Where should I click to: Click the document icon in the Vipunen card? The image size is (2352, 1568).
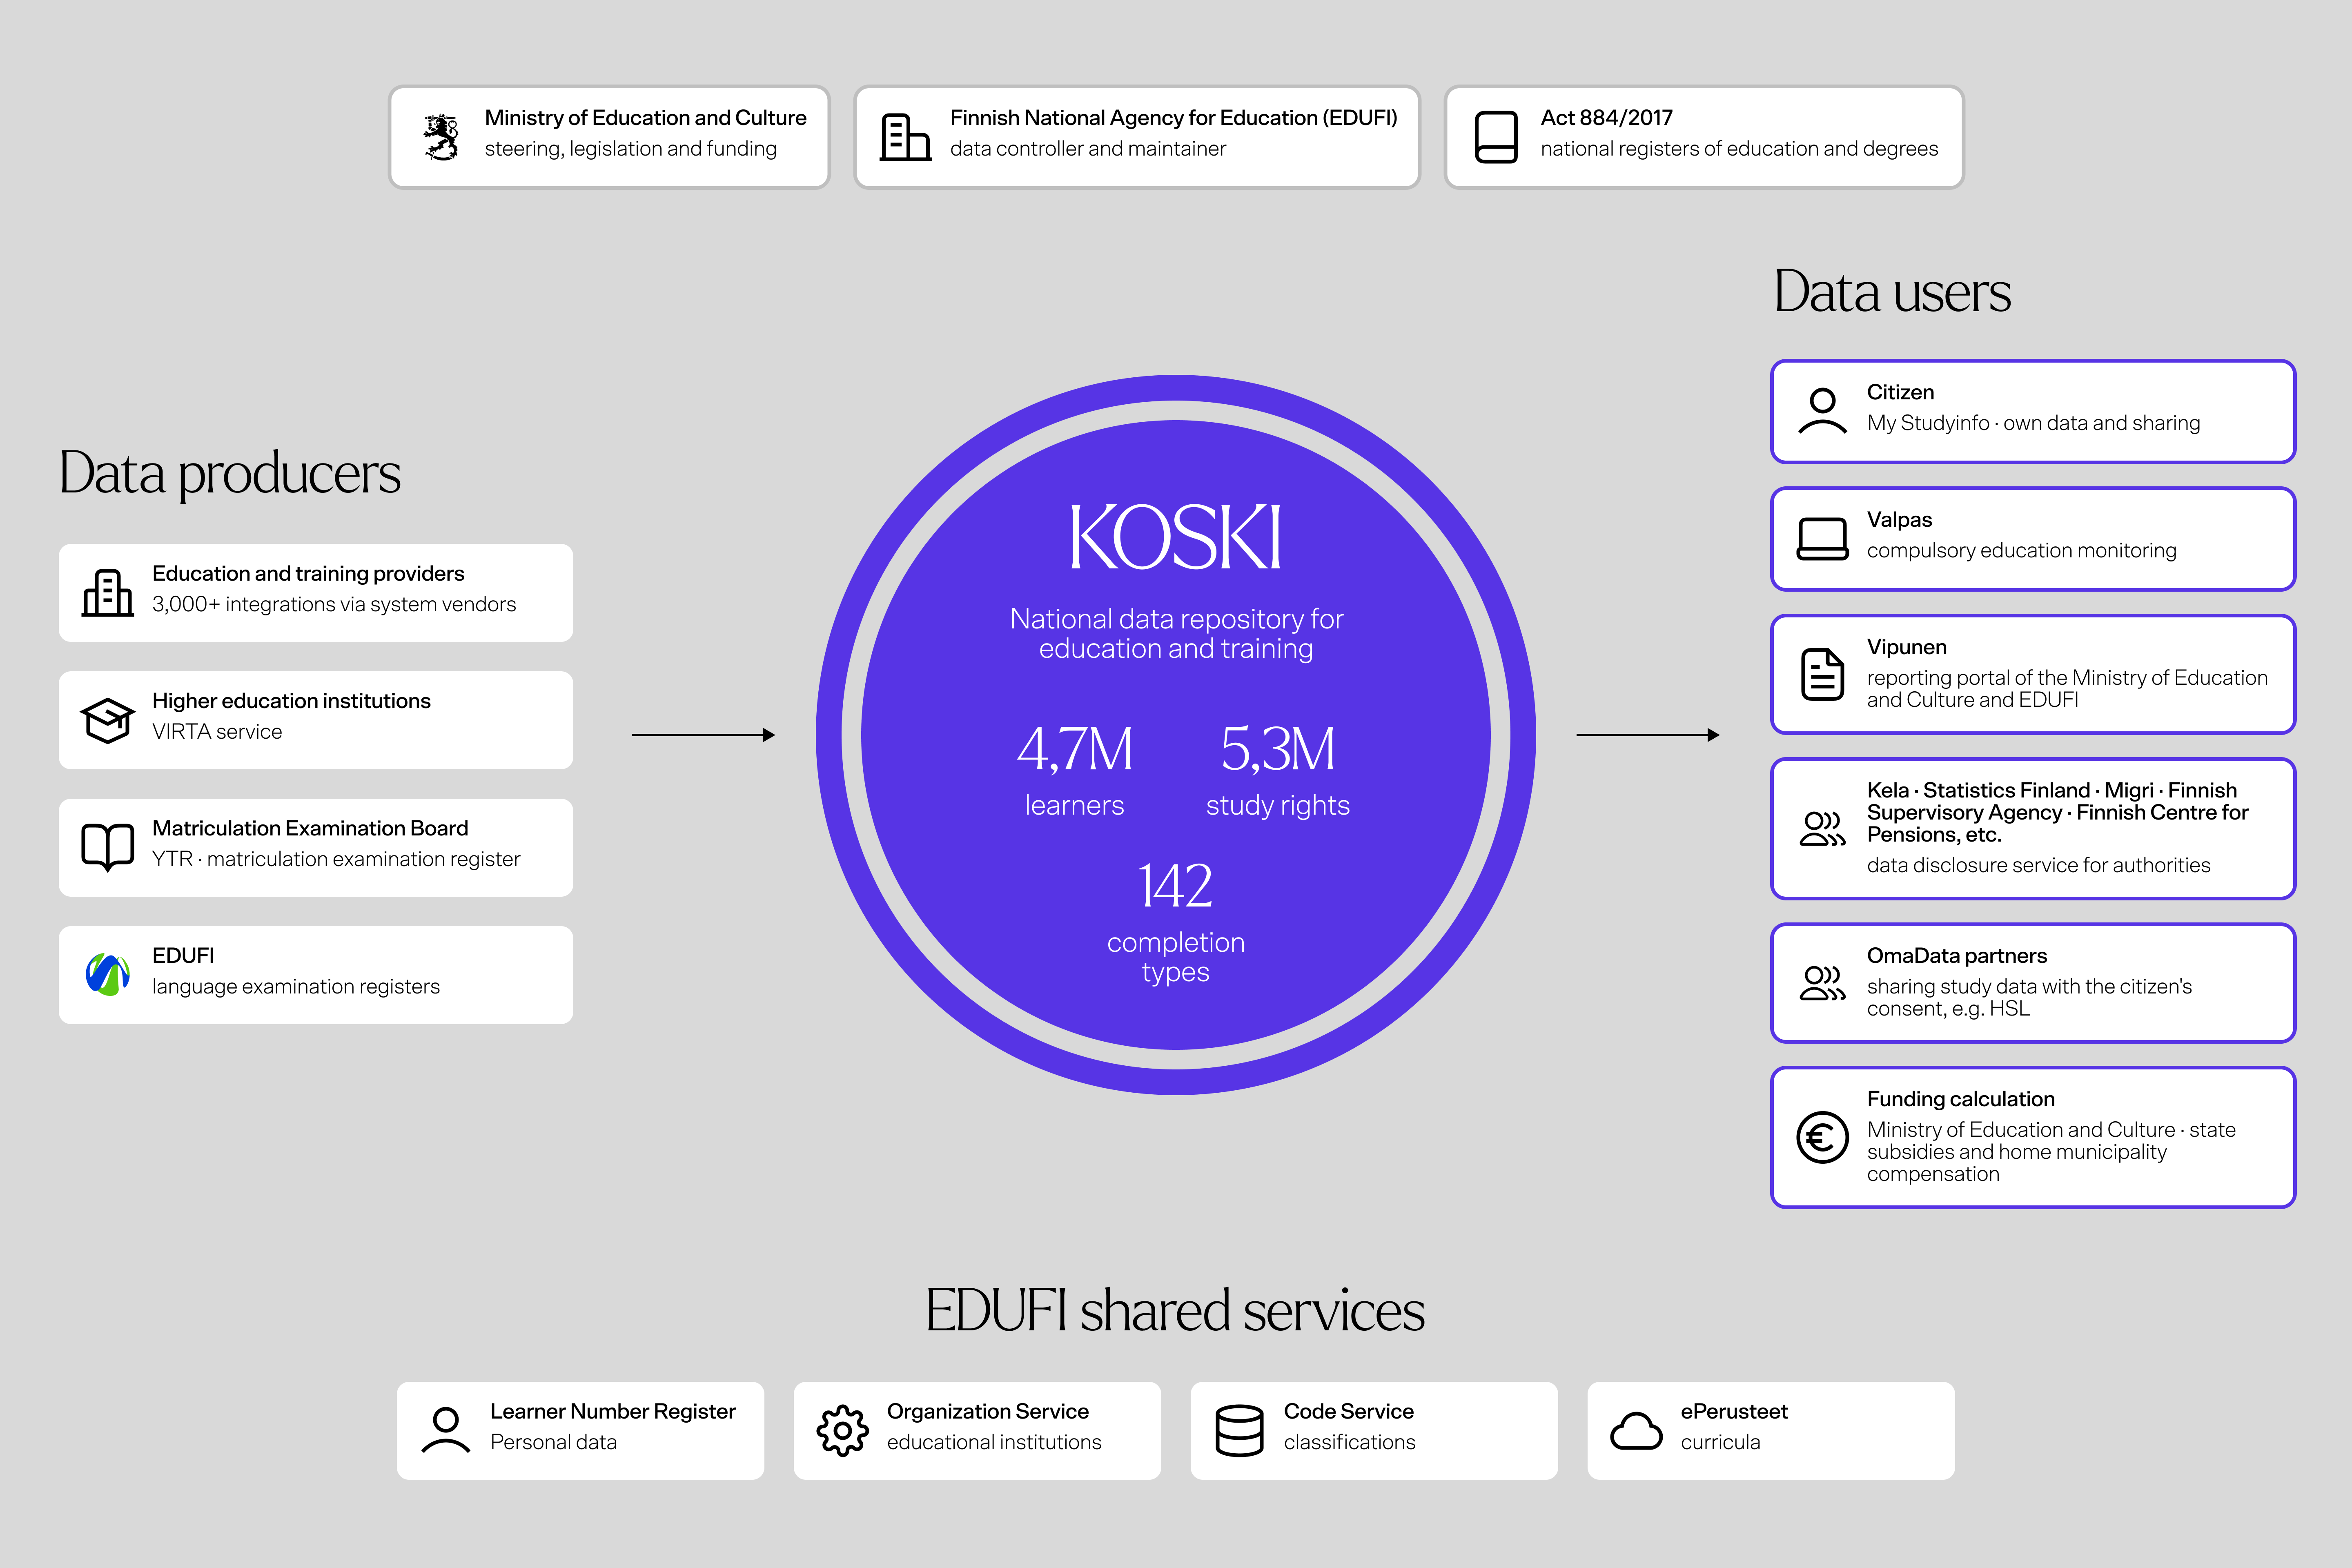coord(1822,674)
